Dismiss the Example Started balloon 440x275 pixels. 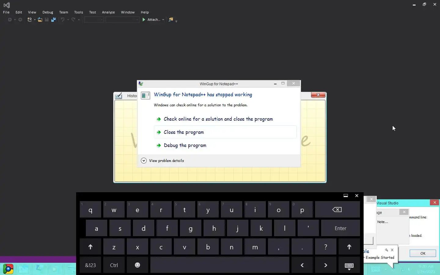coord(392,250)
